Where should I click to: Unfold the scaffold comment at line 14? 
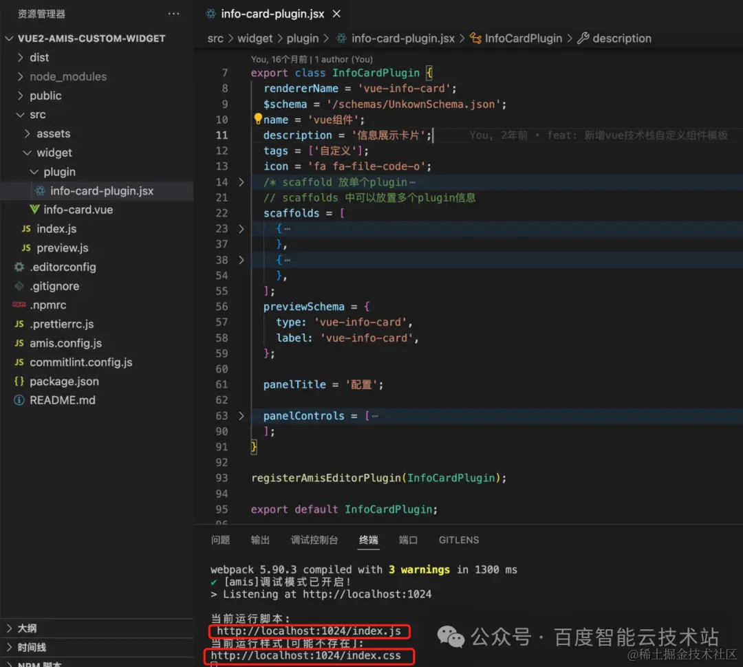(241, 182)
